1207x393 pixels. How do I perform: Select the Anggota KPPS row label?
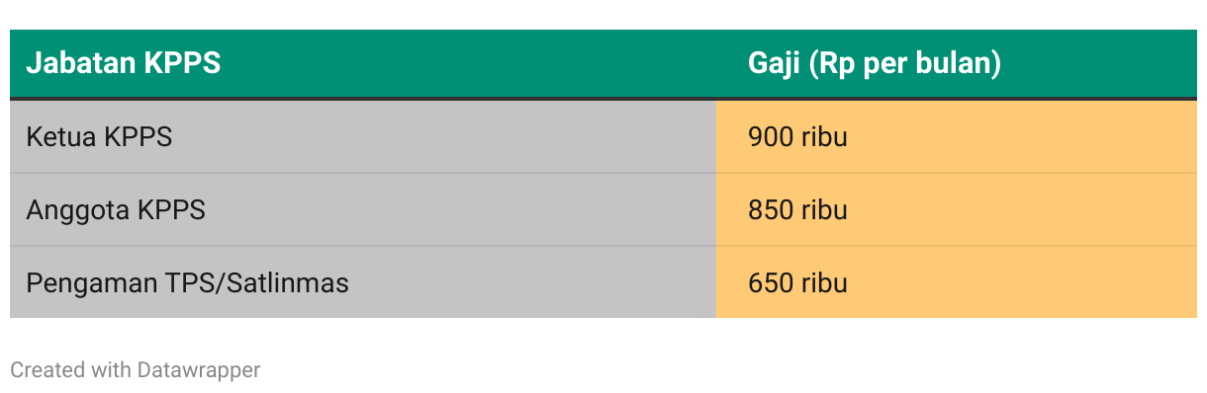pyautogui.click(x=116, y=210)
